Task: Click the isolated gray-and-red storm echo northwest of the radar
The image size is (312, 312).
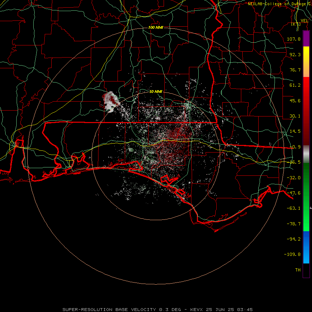Action: 111,102
